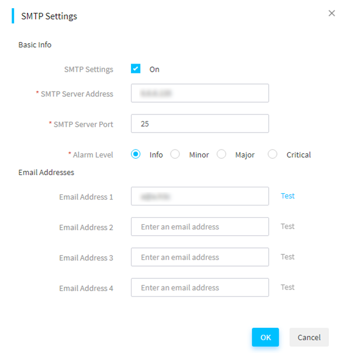
Task: Focus the SMTP Server Port field
Action: pos(200,124)
